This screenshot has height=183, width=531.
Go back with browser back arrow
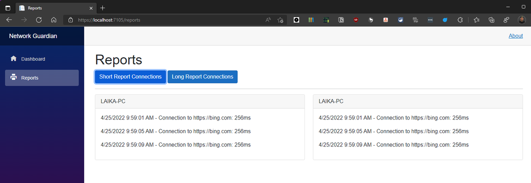coord(9,20)
